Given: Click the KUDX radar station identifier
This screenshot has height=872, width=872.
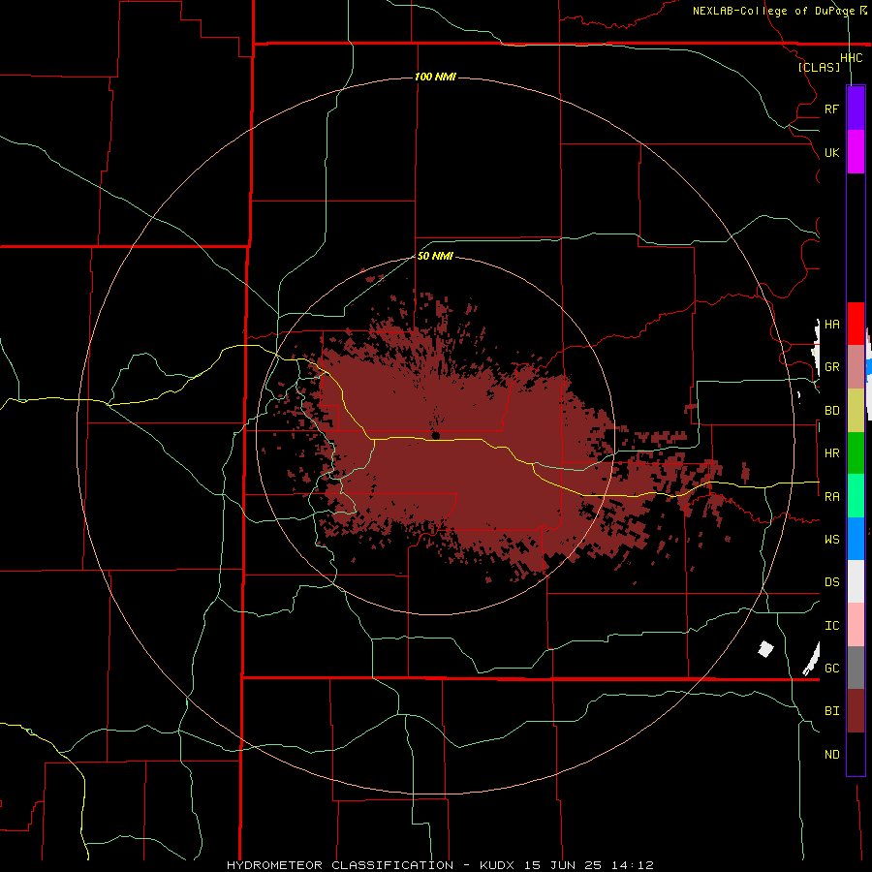Looking at the screenshot, I should [x=497, y=865].
